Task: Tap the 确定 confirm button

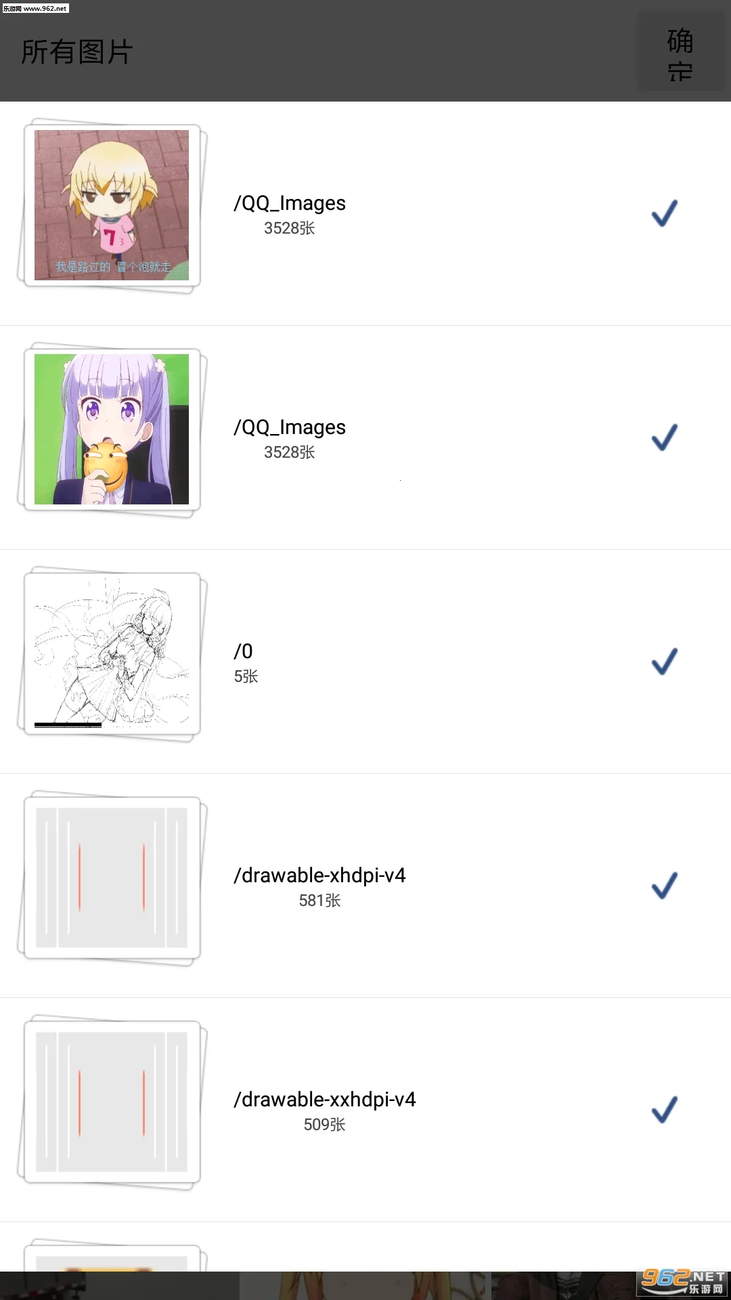Action: coord(680,53)
